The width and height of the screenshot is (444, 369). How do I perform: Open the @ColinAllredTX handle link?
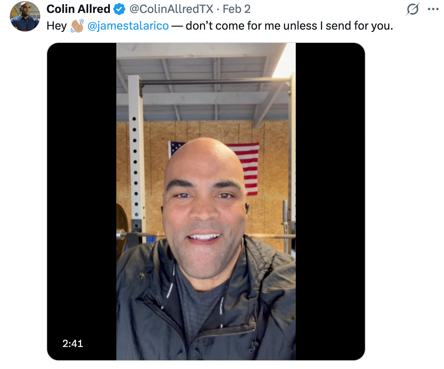(171, 9)
